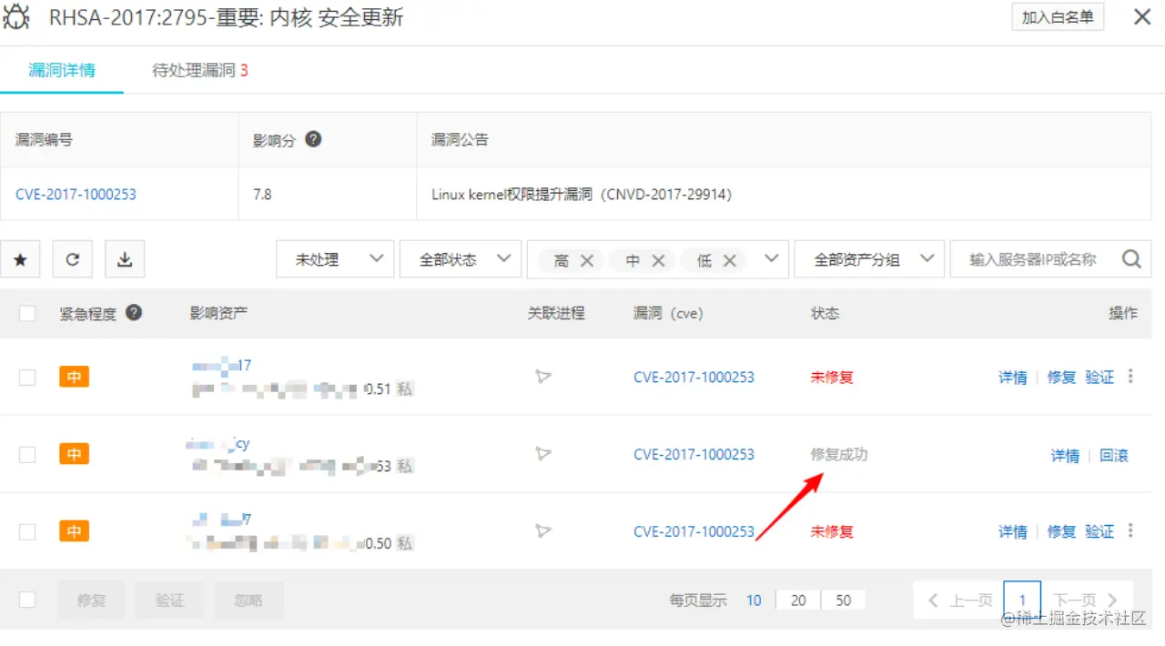
Task: Remove the 高 severity filter tag
Action: click(587, 260)
